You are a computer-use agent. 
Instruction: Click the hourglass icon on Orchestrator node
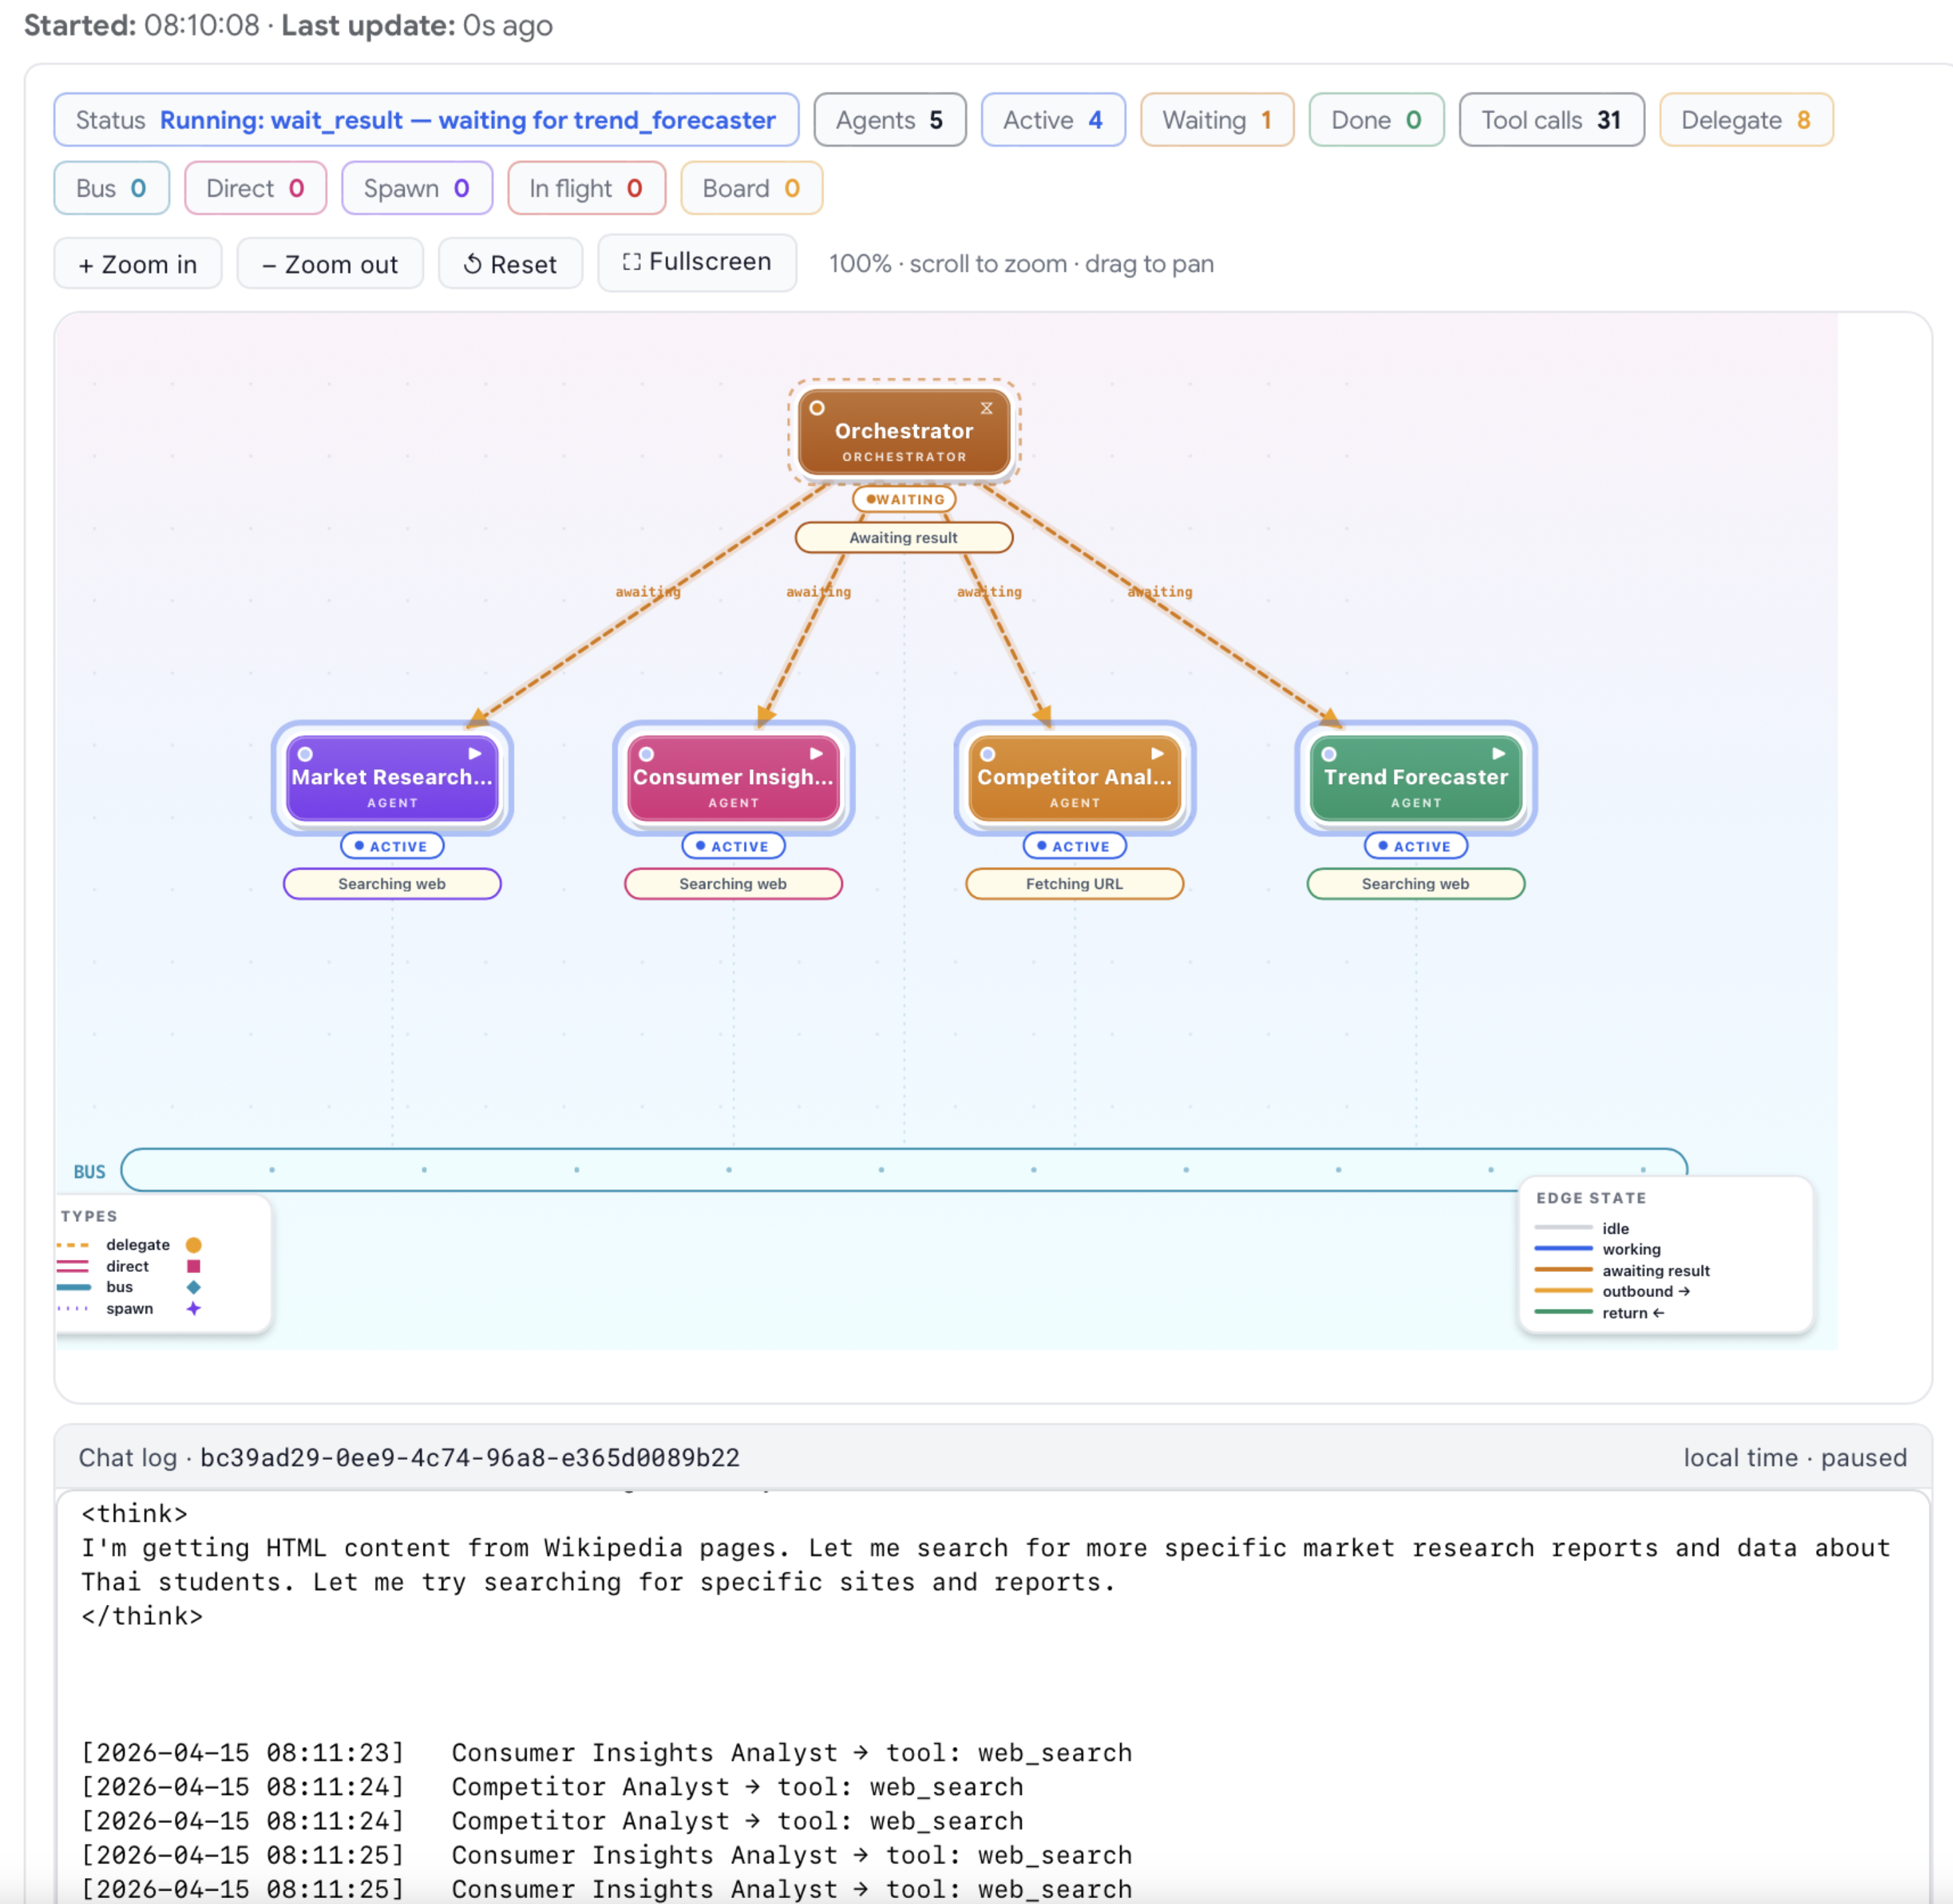coord(986,408)
